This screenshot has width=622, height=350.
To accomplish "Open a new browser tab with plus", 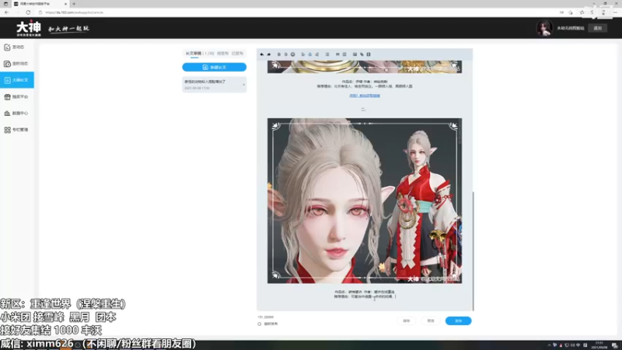I will tap(74, 4).
